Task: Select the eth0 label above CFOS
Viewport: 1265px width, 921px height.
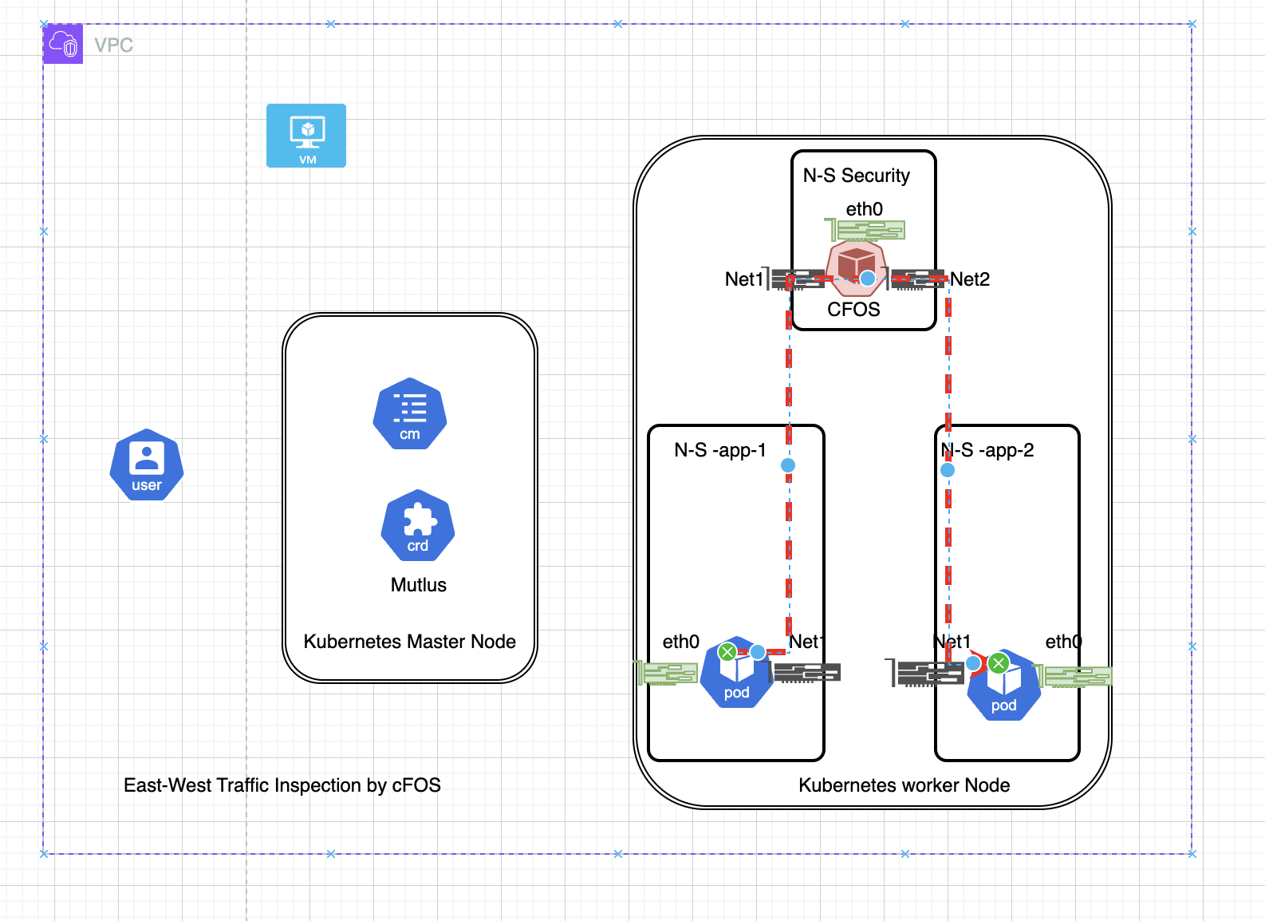Action: pos(865,209)
